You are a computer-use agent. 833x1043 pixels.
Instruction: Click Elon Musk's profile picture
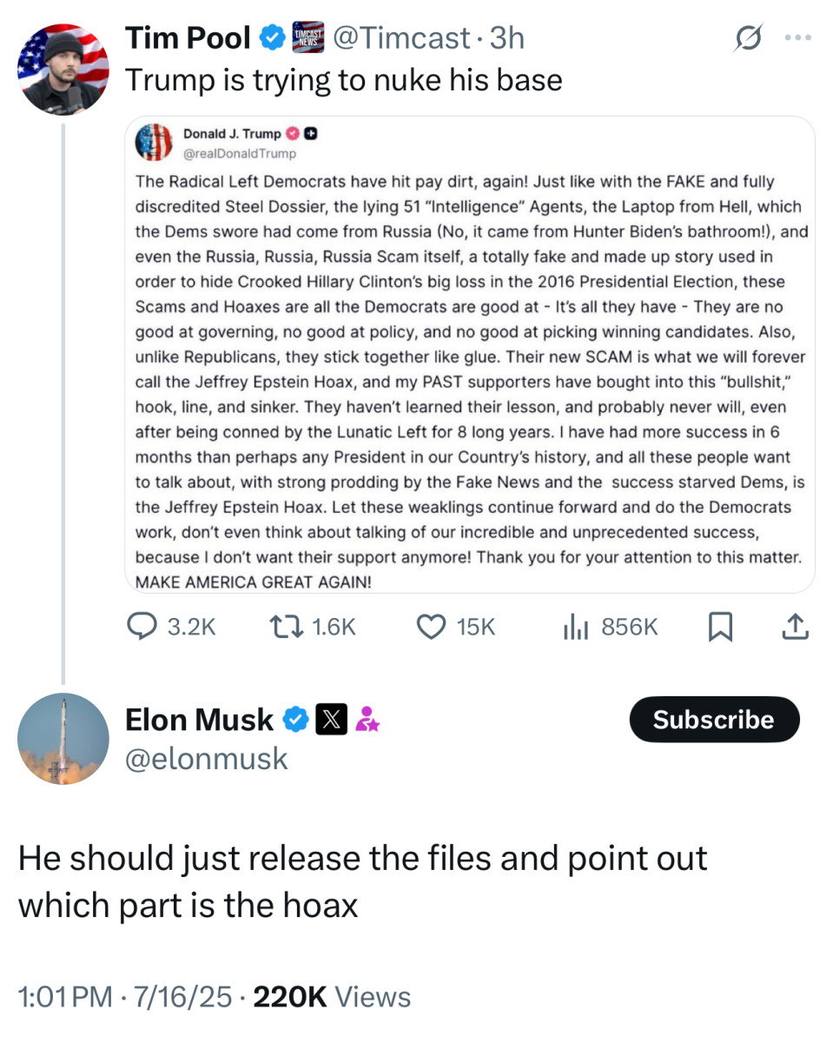pos(63,738)
